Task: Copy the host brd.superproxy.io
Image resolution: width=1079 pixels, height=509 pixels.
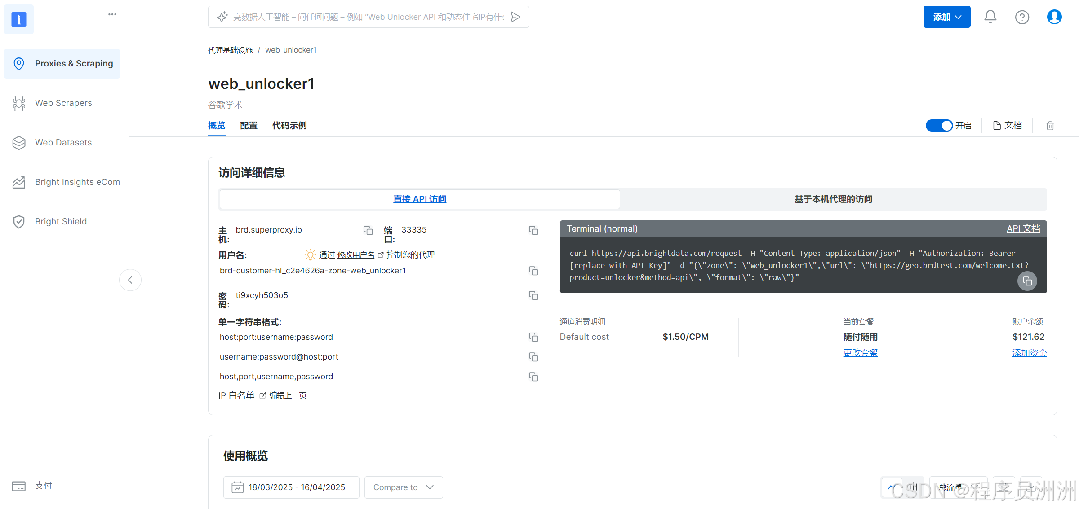Action: click(x=368, y=230)
